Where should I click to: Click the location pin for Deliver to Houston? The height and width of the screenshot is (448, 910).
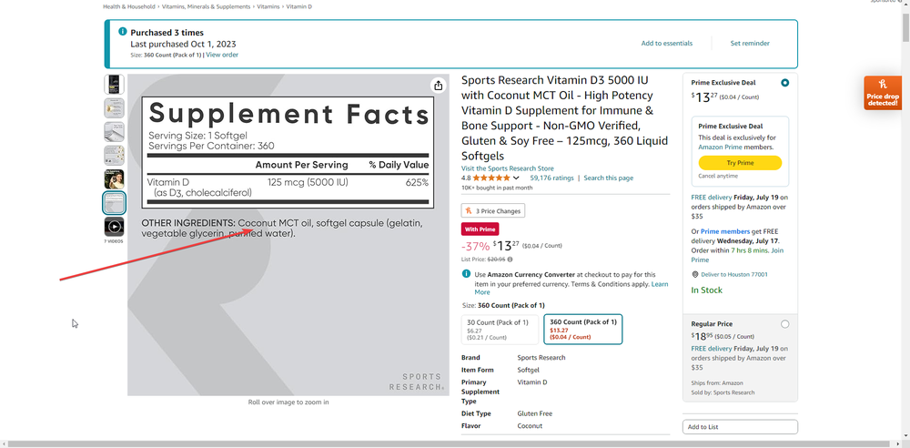(694, 274)
